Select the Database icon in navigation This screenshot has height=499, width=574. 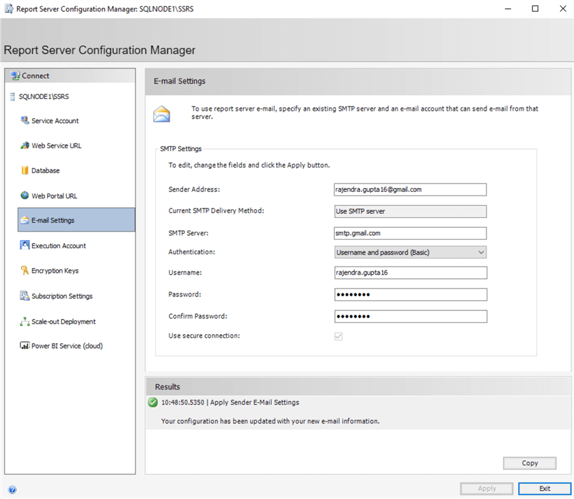[25, 171]
